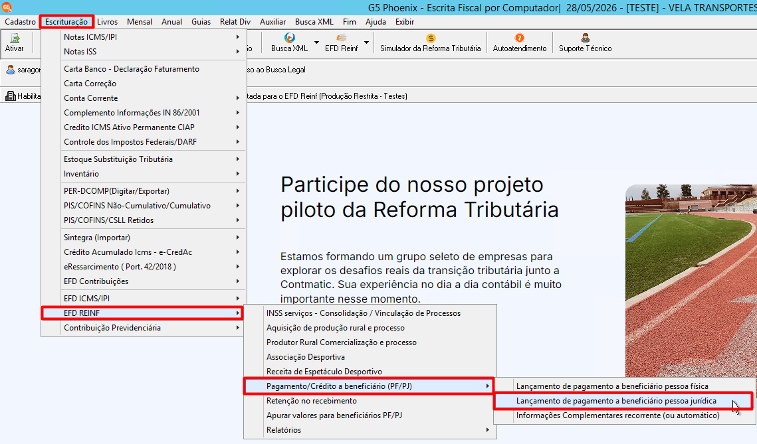Open Simulador da Reforma Tributária icon
Image resolution: width=757 pixels, height=444 pixels.
click(431, 38)
